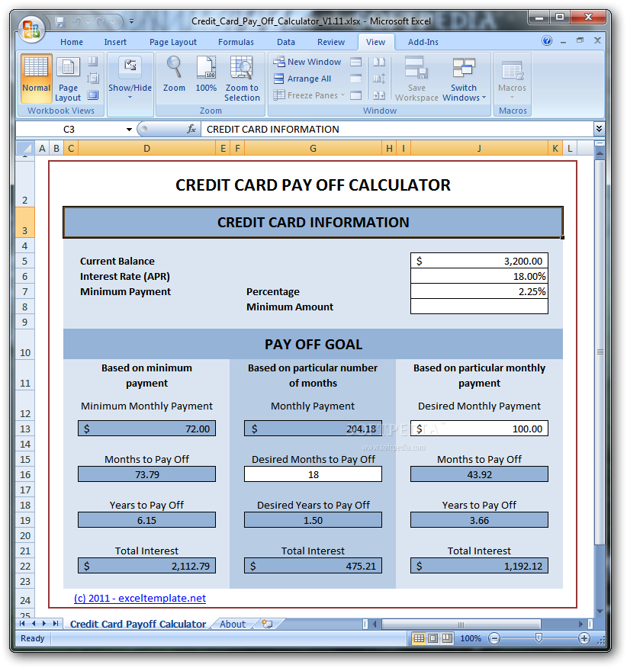Viewport: 627px width, 668px height.
Task: Open the Add-Ins ribbon tab
Action: [x=423, y=42]
